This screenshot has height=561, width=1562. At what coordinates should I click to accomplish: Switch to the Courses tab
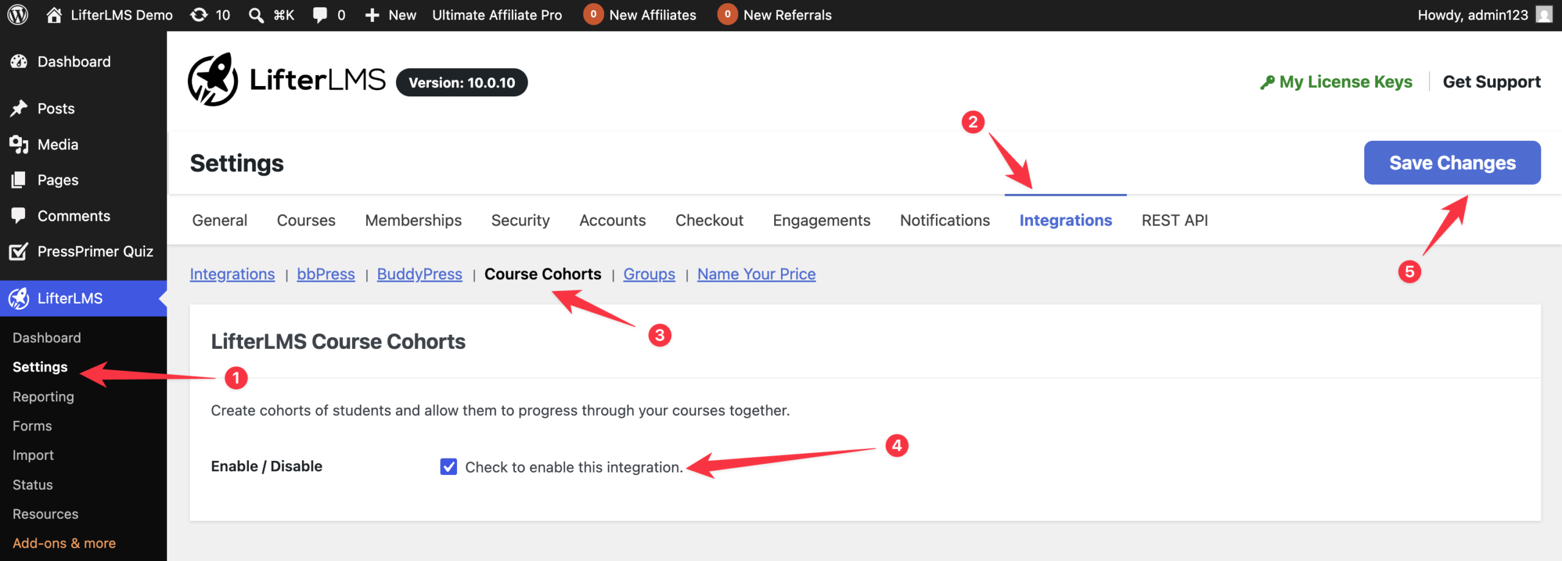[306, 220]
